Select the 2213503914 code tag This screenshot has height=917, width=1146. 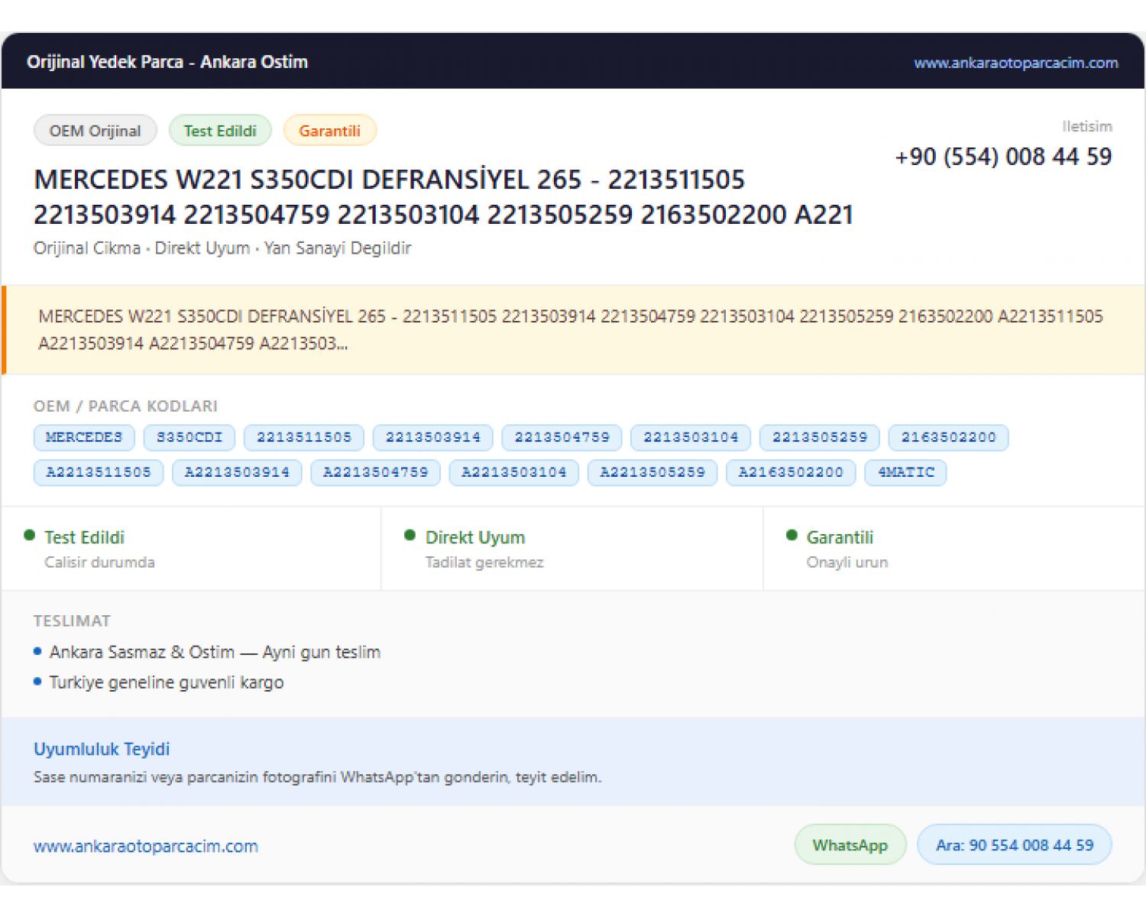pyautogui.click(x=433, y=437)
